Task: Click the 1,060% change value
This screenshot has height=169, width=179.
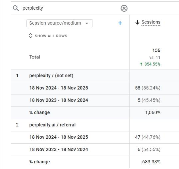Action: [x=153, y=113]
